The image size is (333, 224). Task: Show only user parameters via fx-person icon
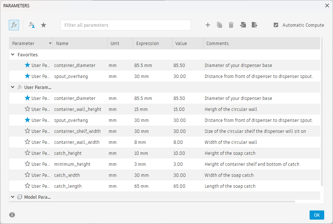click(x=32, y=25)
